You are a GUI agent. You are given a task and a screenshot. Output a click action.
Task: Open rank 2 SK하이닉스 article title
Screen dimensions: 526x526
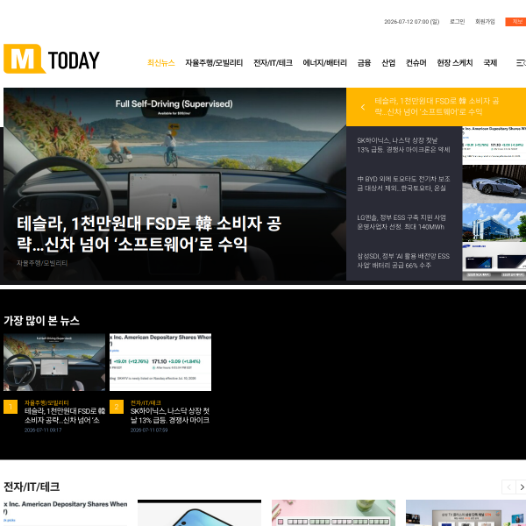coord(170,416)
